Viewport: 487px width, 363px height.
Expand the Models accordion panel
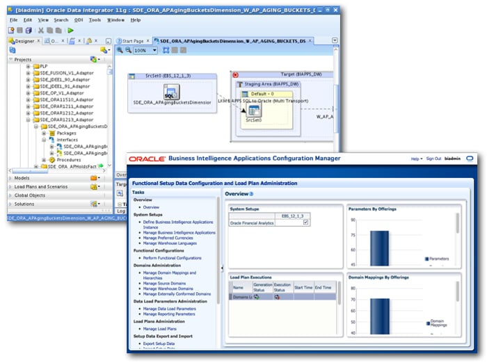point(10,178)
